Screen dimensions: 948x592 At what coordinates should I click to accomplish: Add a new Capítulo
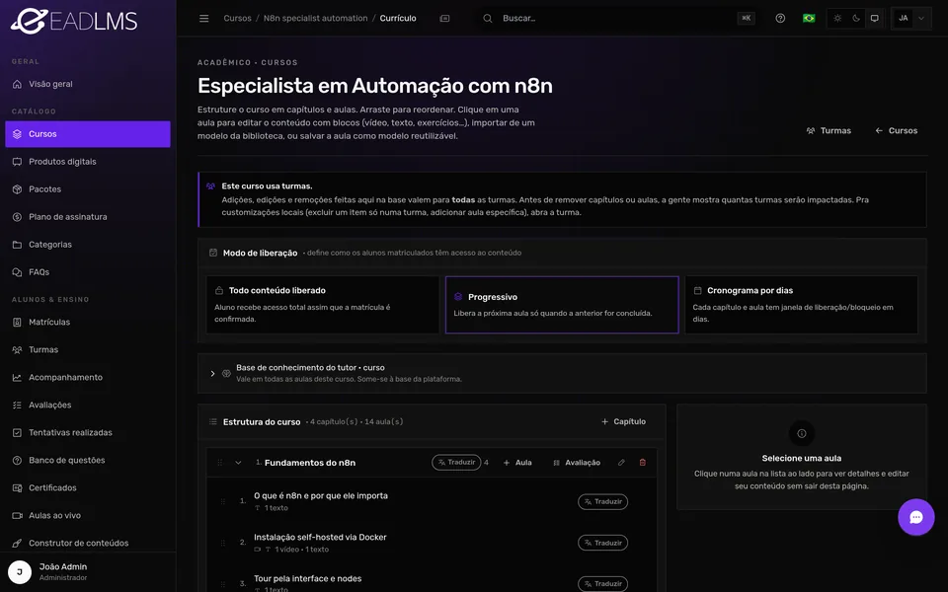pos(623,421)
